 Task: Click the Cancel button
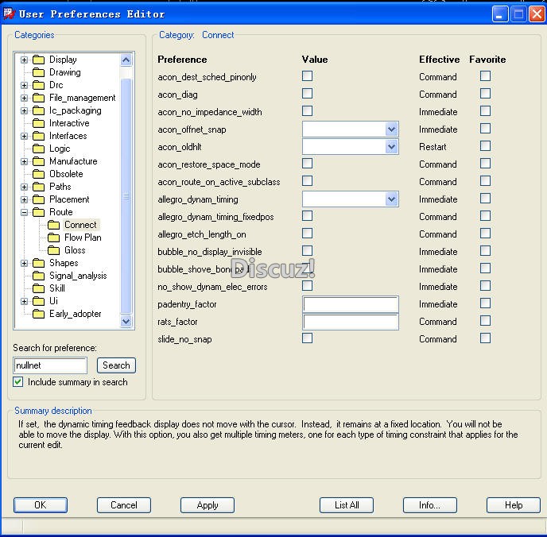(x=124, y=505)
